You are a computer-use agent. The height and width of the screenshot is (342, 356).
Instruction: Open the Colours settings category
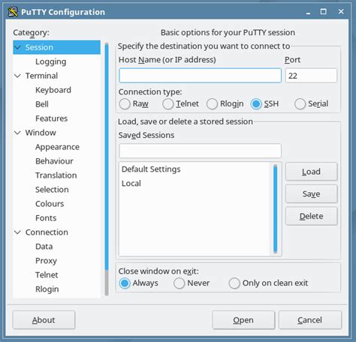(x=50, y=204)
